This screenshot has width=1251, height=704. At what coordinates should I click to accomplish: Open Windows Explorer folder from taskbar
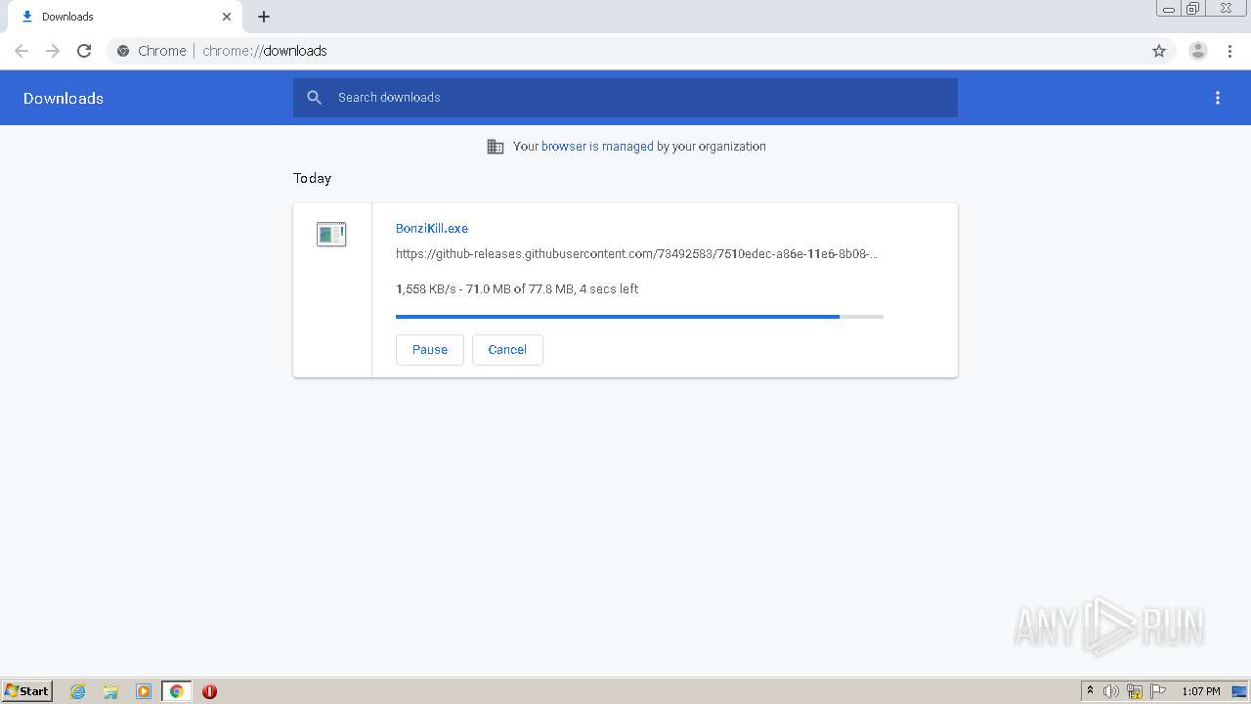pos(110,691)
